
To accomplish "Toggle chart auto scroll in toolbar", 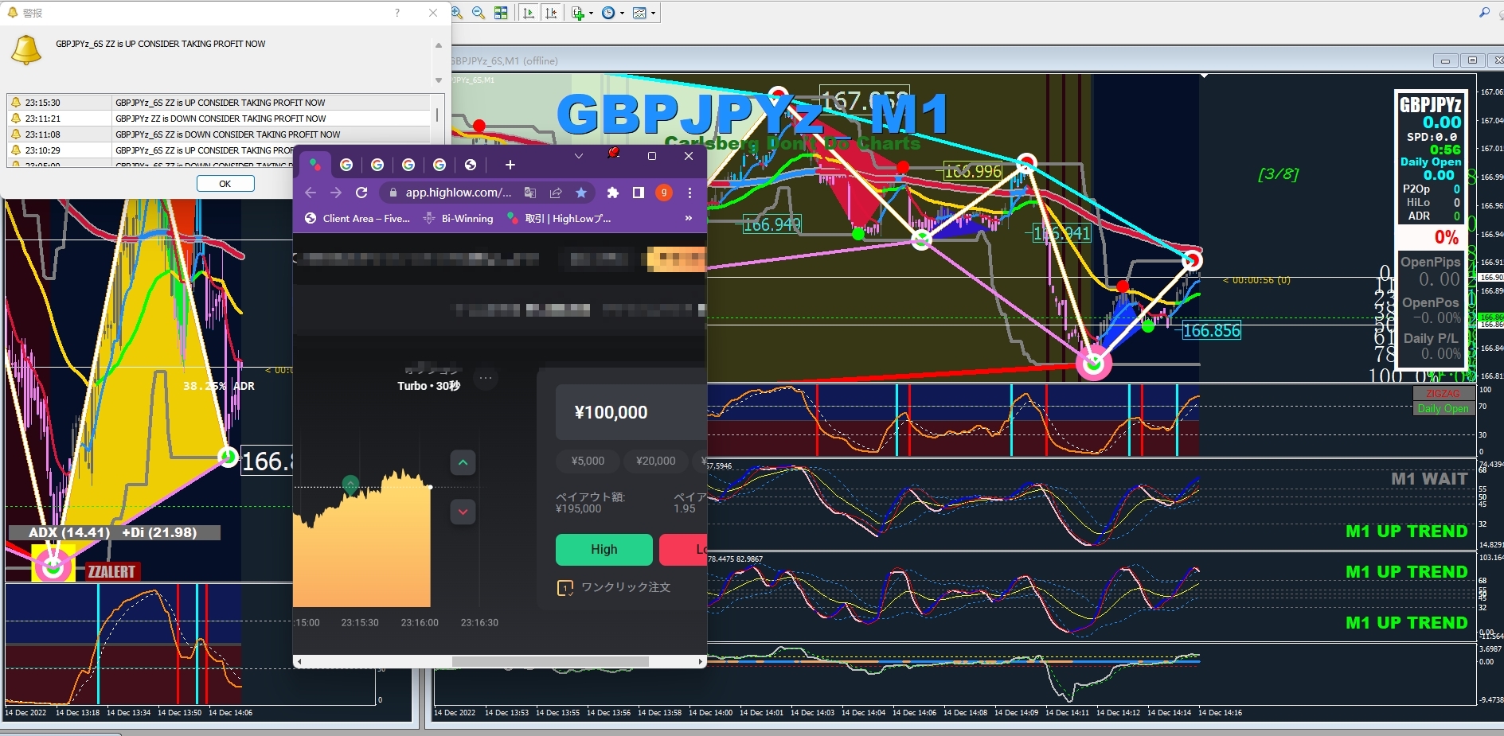I will click(529, 13).
